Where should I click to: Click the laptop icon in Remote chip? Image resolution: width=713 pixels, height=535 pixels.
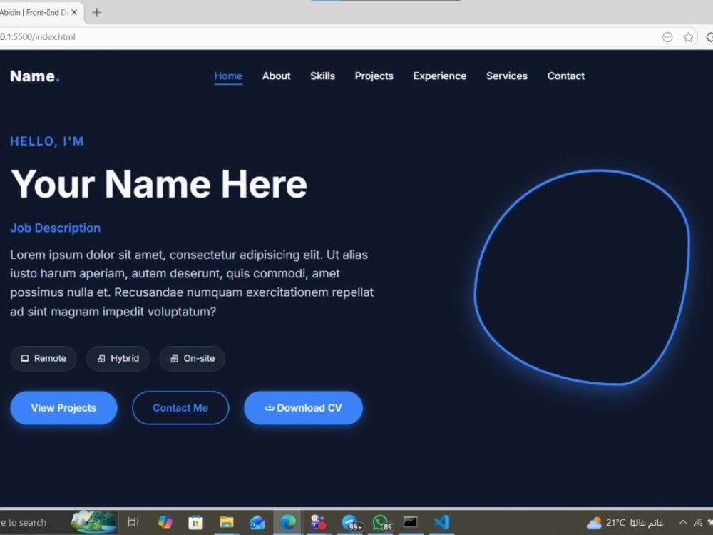click(x=25, y=359)
